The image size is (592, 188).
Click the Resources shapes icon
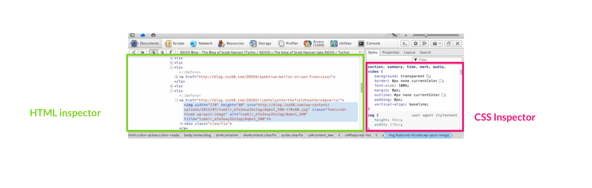pos(221,44)
